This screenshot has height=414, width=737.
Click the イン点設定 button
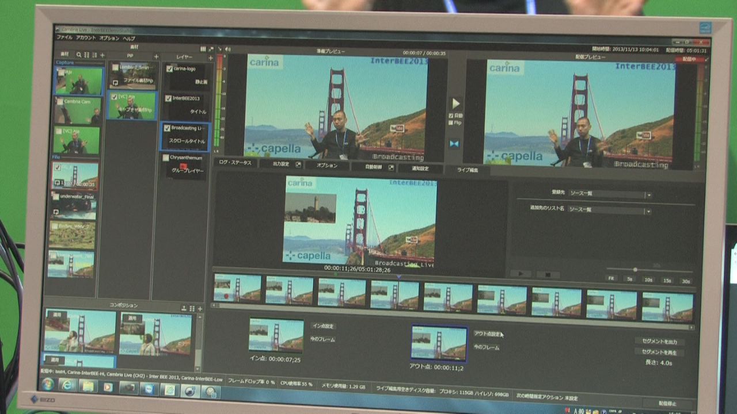[x=322, y=326]
